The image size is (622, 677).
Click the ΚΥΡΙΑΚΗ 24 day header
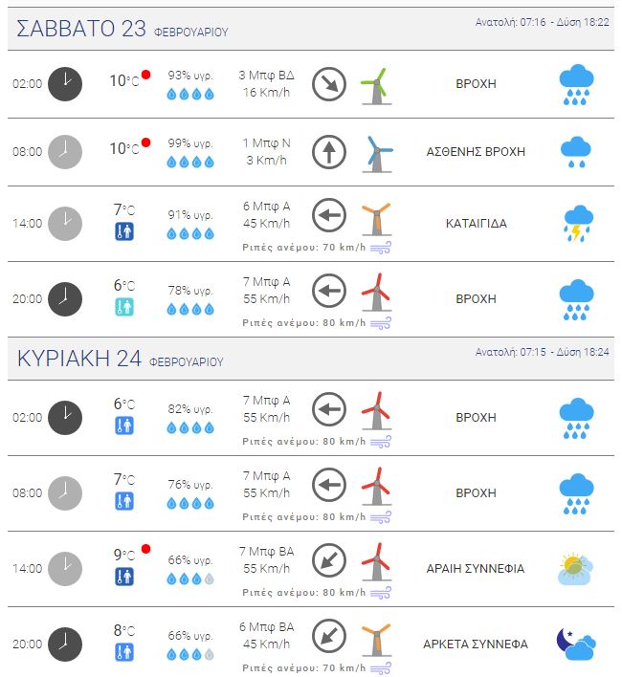point(120,359)
